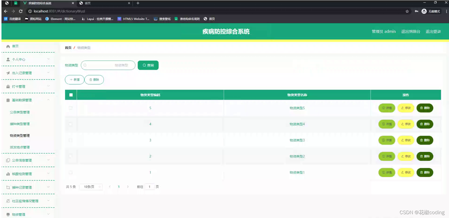449x218 pixels.
Task: Open the 百度翻译 bookmark
Action: (12, 19)
